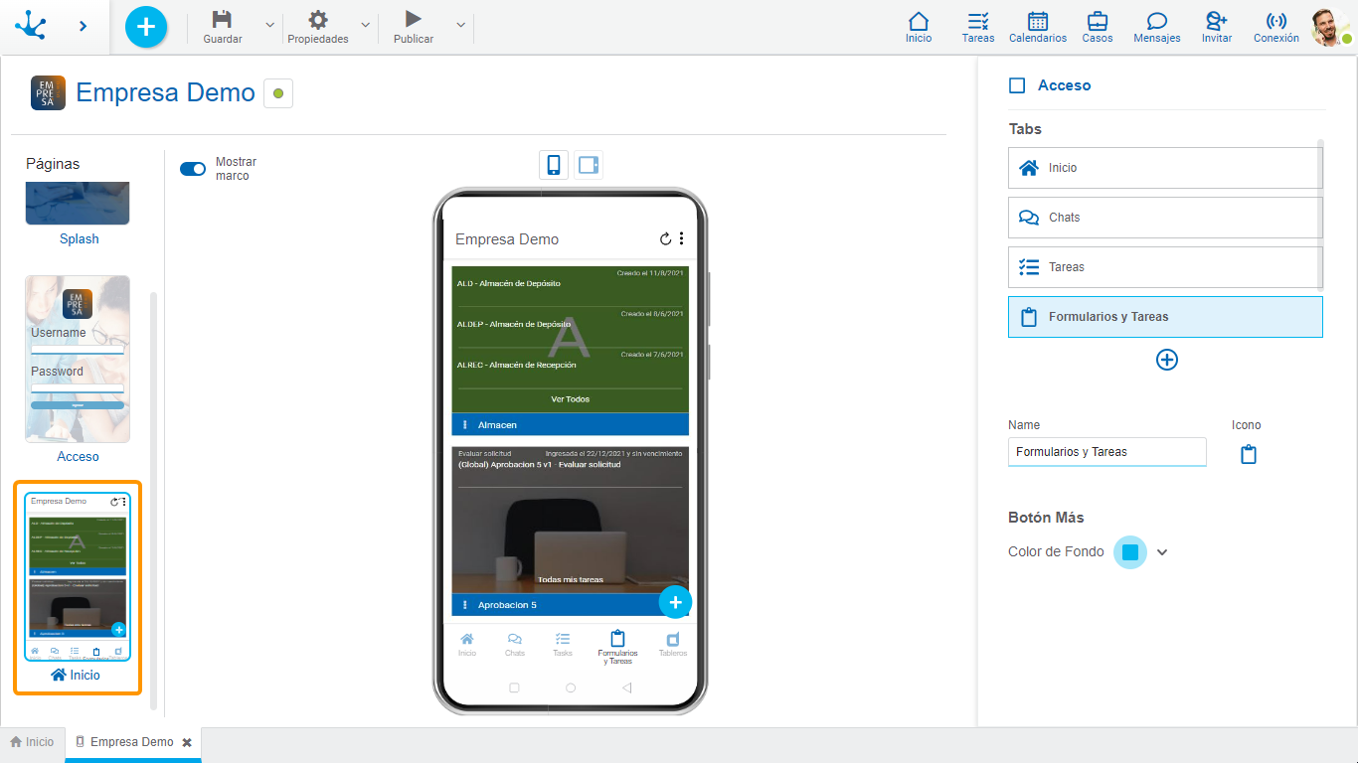1358x763 pixels.
Task: Expand the Color de Fondo dropdown arrow
Action: 1162,552
